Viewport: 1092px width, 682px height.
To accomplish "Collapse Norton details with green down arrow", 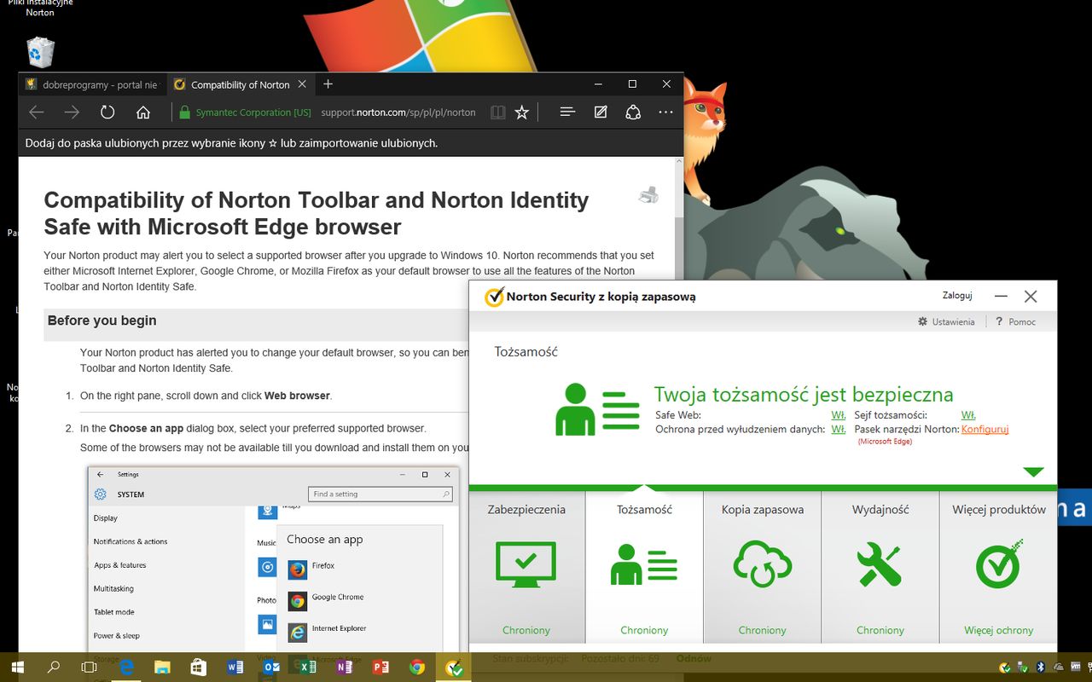I will point(1033,471).
